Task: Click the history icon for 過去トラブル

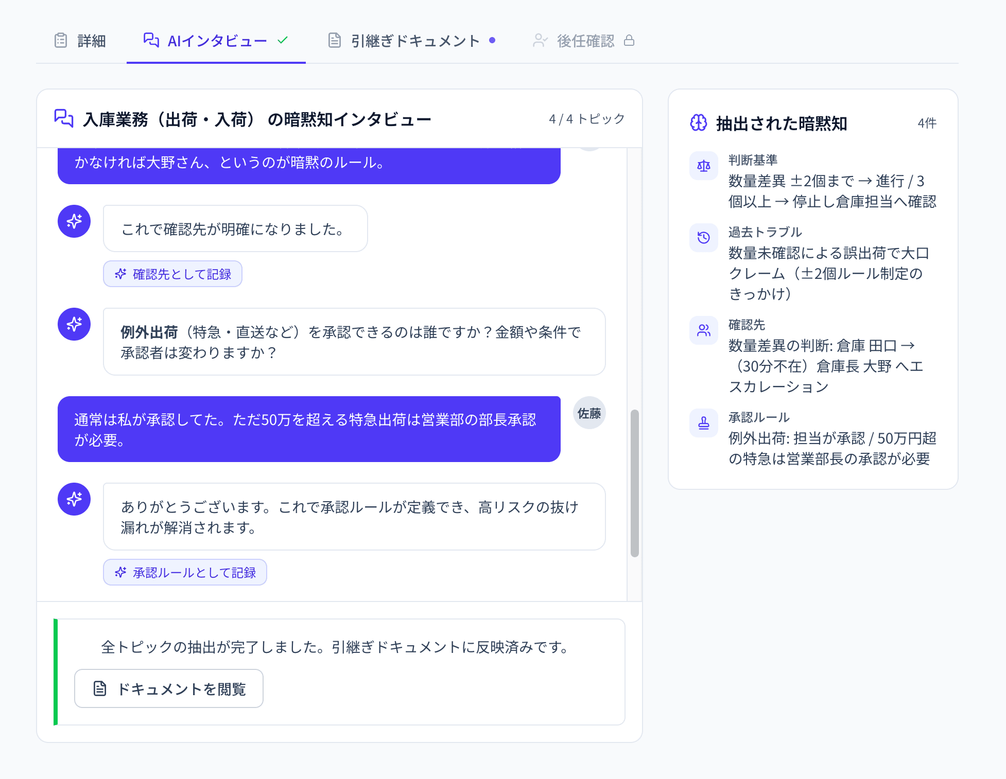Action: pyautogui.click(x=704, y=238)
